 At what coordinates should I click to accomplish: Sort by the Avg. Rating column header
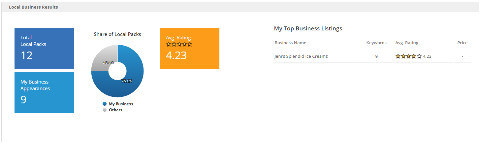(x=406, y=43)
